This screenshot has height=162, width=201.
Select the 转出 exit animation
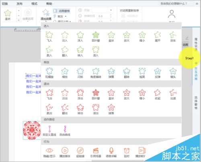(x=80, y=109)
